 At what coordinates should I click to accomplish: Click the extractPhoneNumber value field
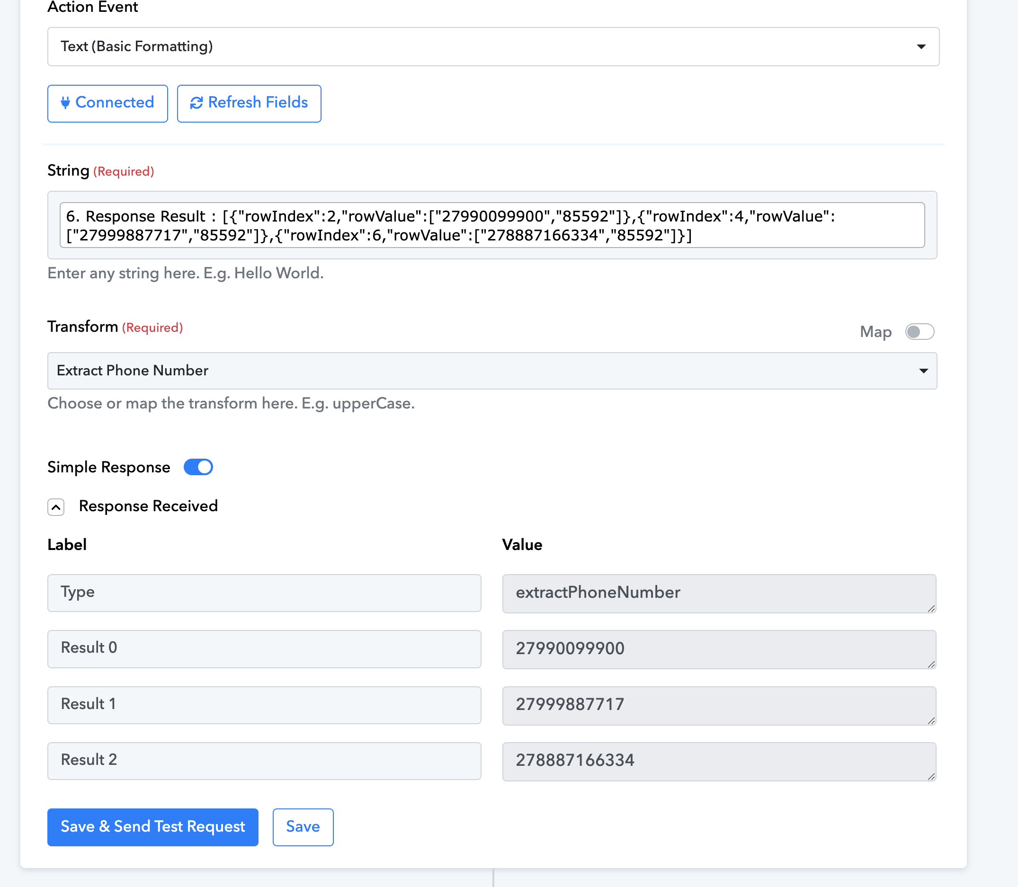[719, 593]
